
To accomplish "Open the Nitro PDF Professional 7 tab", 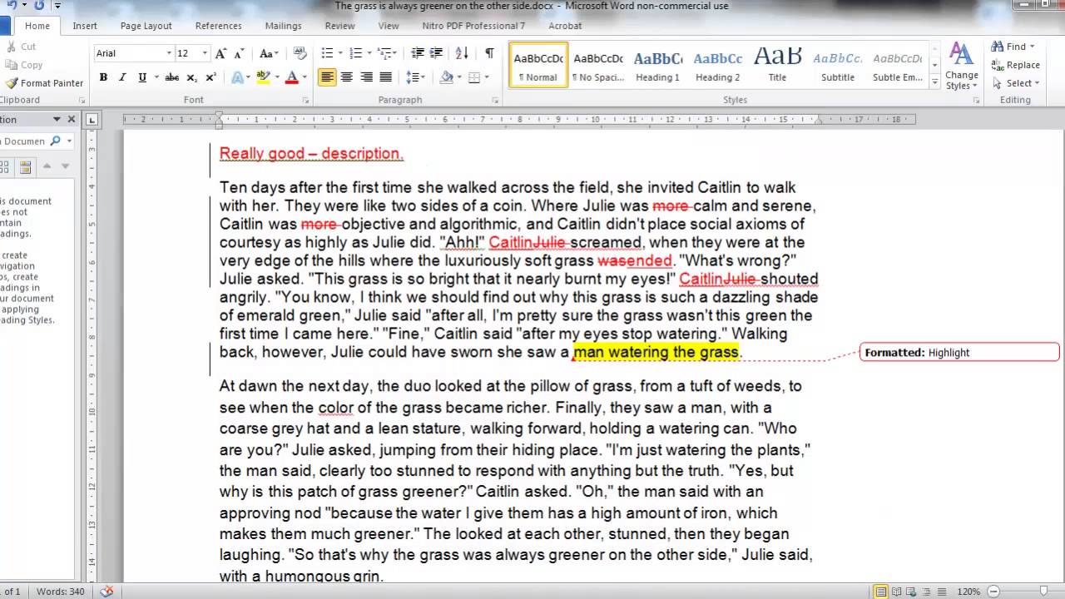I will [x=473, y=26].
